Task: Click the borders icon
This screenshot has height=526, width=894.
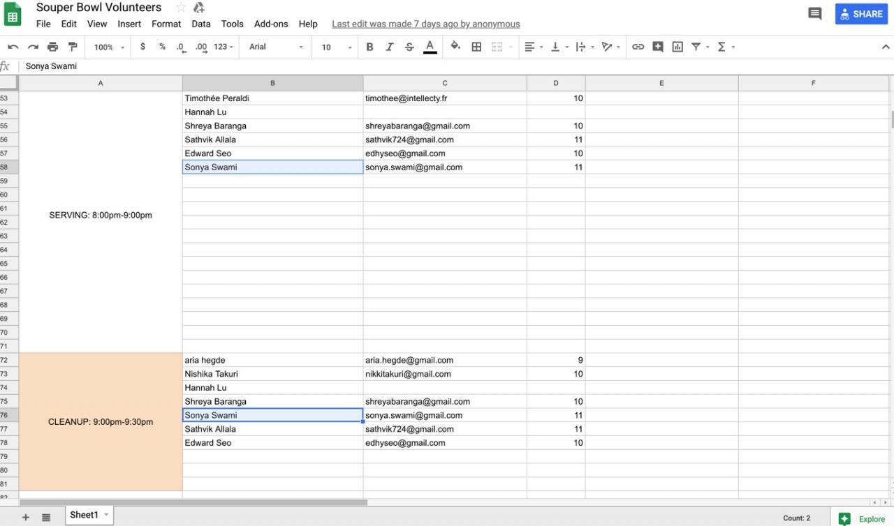Action: click(476, 47)
